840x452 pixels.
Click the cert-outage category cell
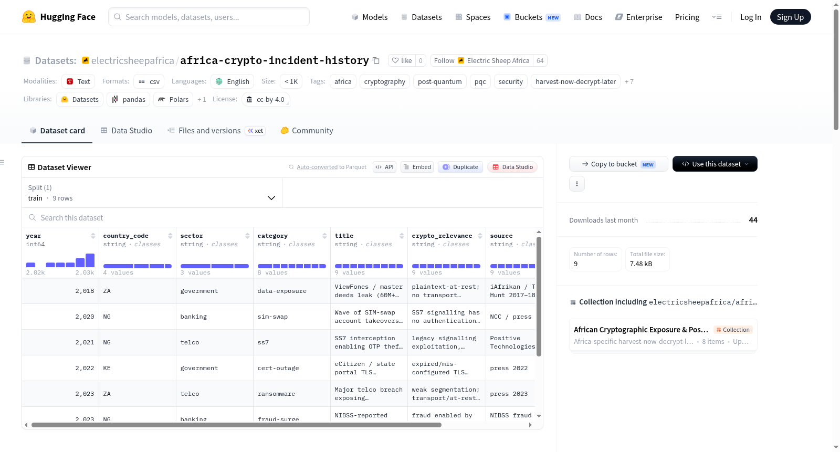click(292, 368)
